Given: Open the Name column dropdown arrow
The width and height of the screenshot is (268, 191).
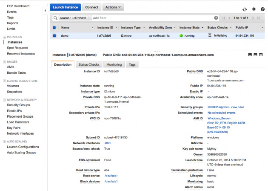Looking at the screenshot, I should (92, 28).
